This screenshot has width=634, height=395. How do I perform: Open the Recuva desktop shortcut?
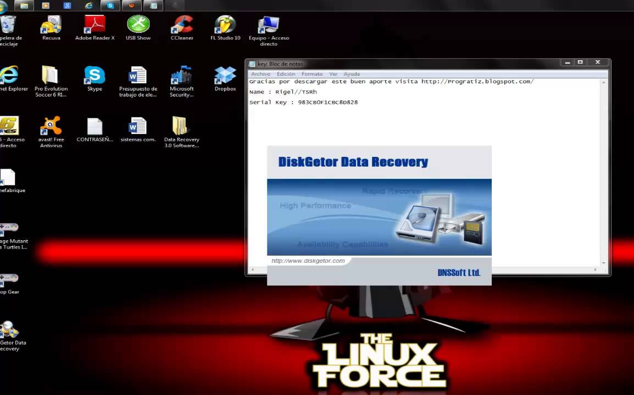pos(51,28)
